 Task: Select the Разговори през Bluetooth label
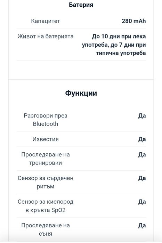pyautogui.click(x=46, y=120)
